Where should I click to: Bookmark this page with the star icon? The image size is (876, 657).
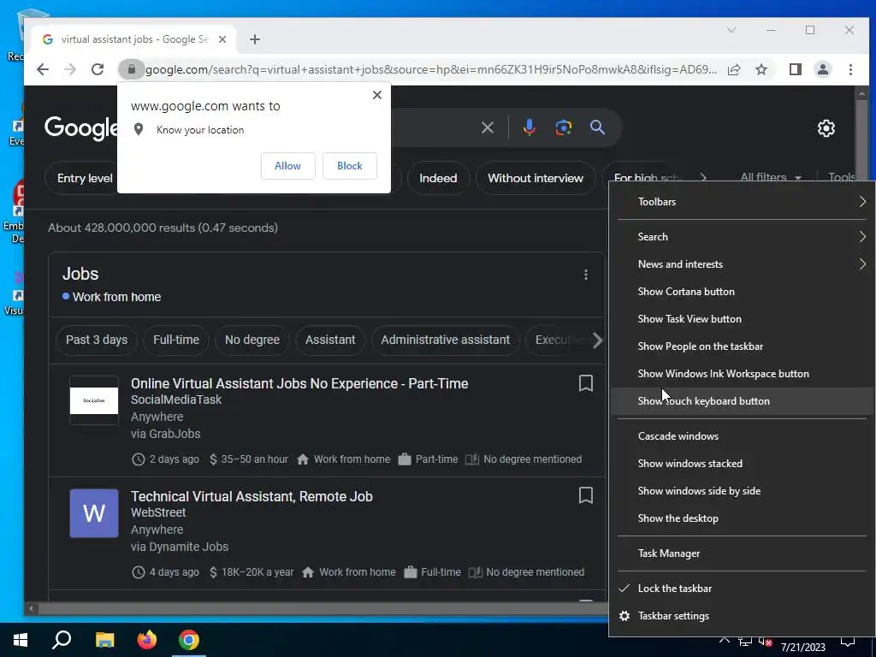click(761, 69)
